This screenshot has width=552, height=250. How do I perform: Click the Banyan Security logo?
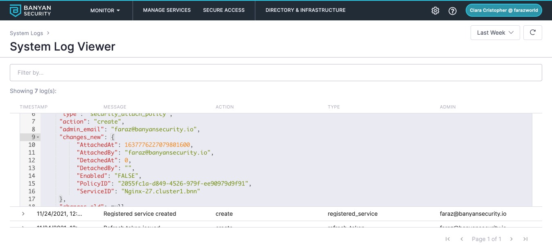coord(30,10)
